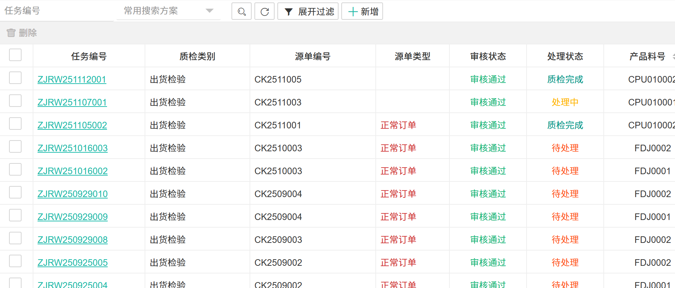
Task: Toggle the select-all header checkbox
Action: [x=15, y=55]
